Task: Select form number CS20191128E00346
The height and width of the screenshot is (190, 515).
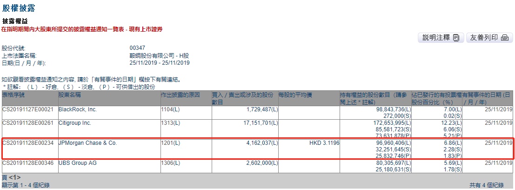Action: tap(27, 163)
